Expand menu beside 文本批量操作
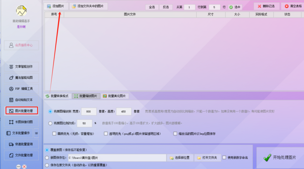This screenshot has width=304, height=169. [x=36, y=133]
